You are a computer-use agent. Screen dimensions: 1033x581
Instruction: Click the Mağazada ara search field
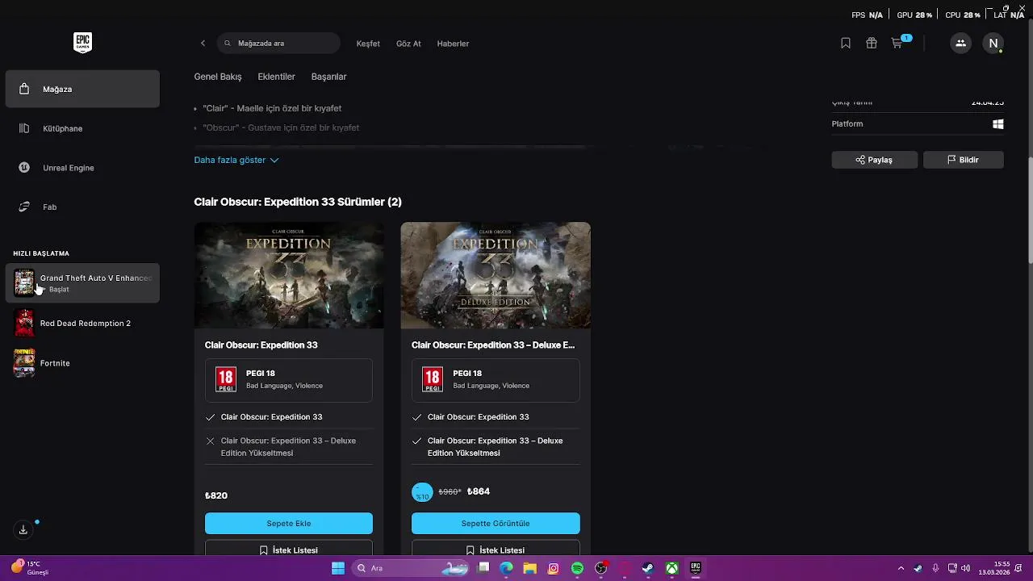[278, 44]
